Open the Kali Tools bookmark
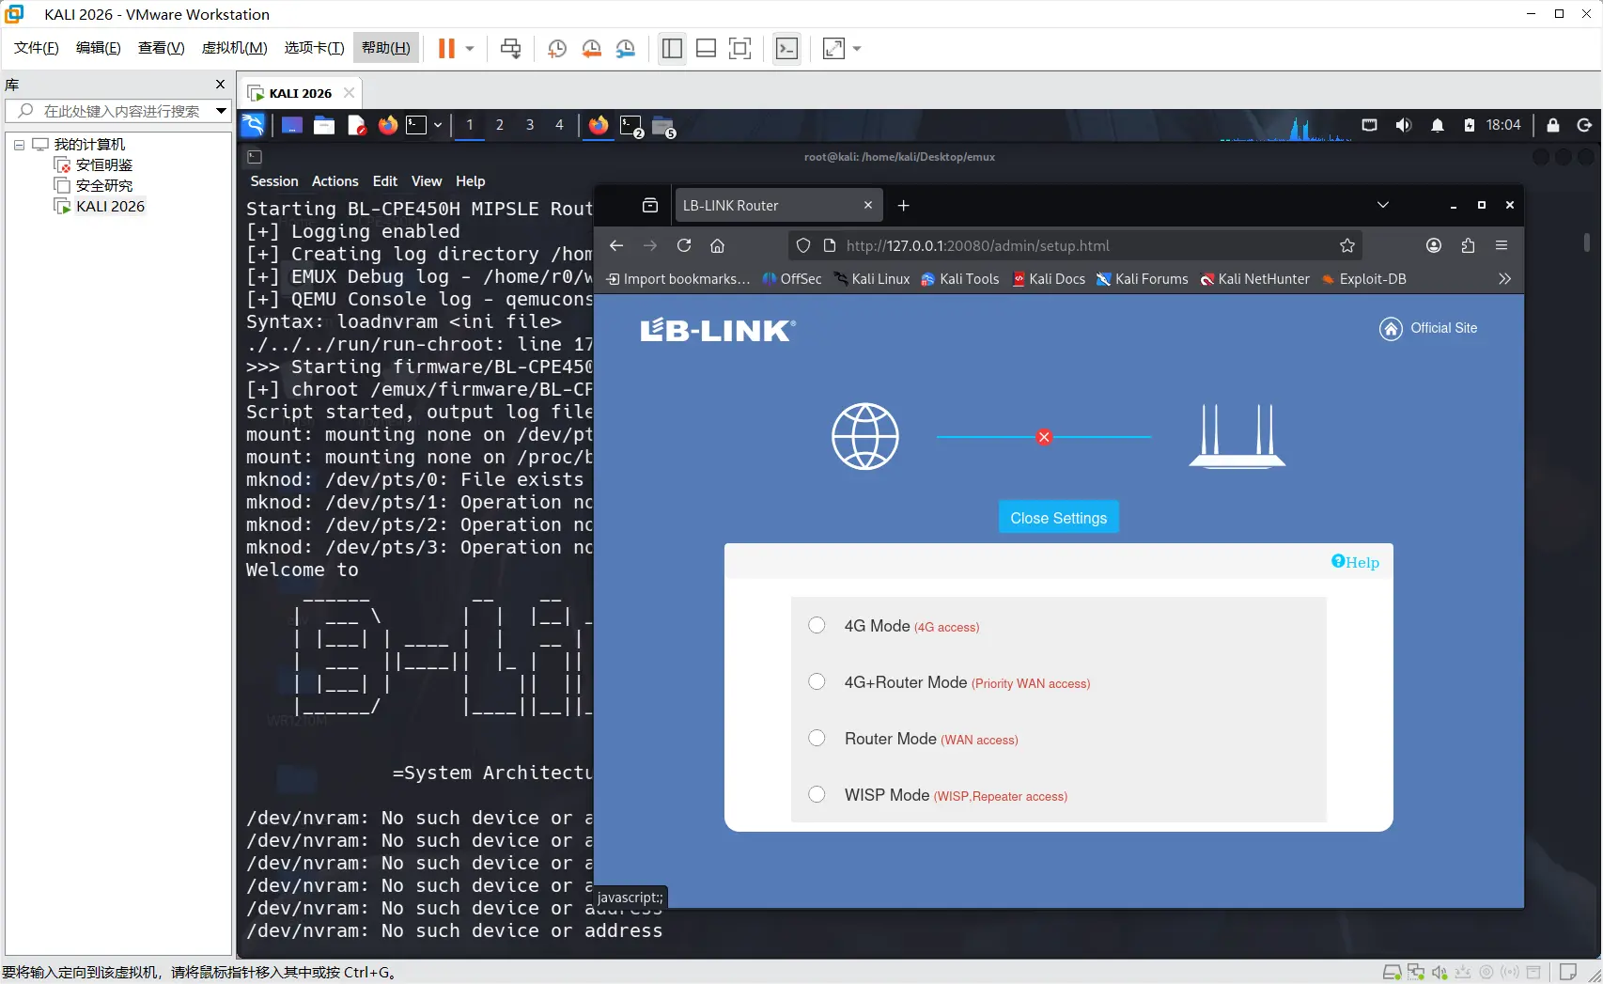 coord(959,279)
